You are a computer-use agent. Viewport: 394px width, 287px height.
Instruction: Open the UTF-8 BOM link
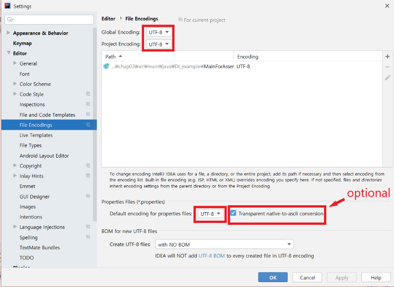212,256
